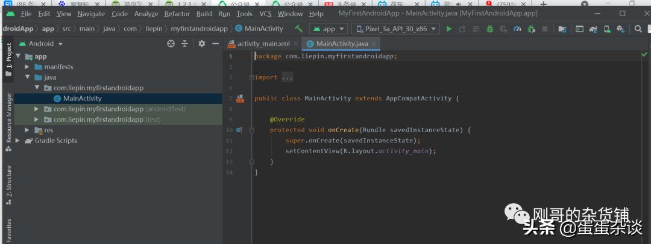
Task: Open the Profiler gauge icon in toolbar
Action: coord(517,28)
